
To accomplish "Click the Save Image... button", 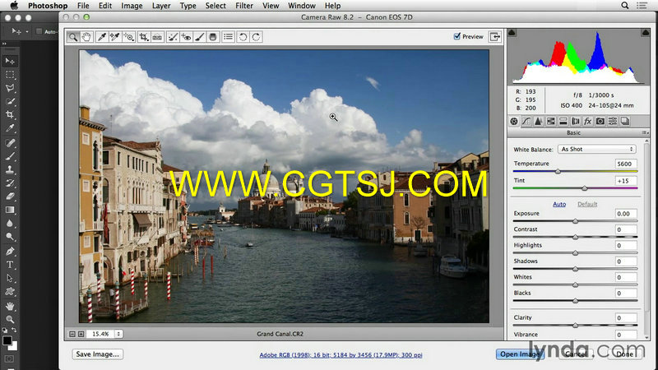I will 97,354.
